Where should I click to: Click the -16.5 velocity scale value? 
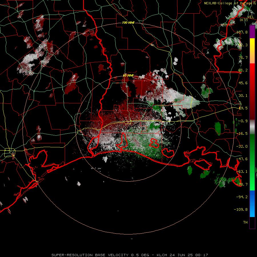tap(242, 134)
